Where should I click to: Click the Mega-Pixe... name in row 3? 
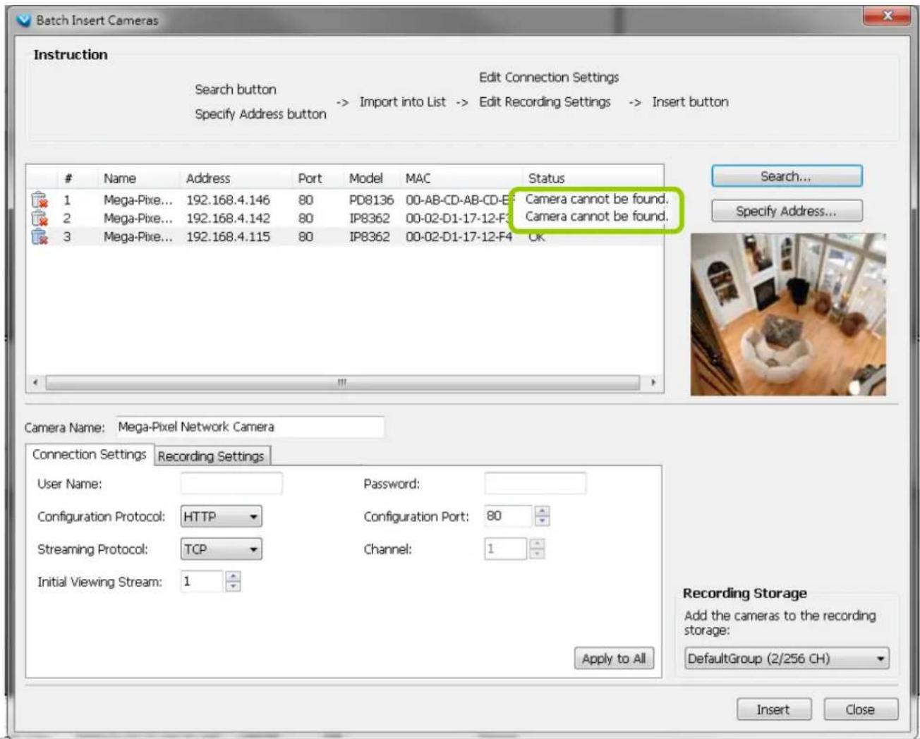138,237
